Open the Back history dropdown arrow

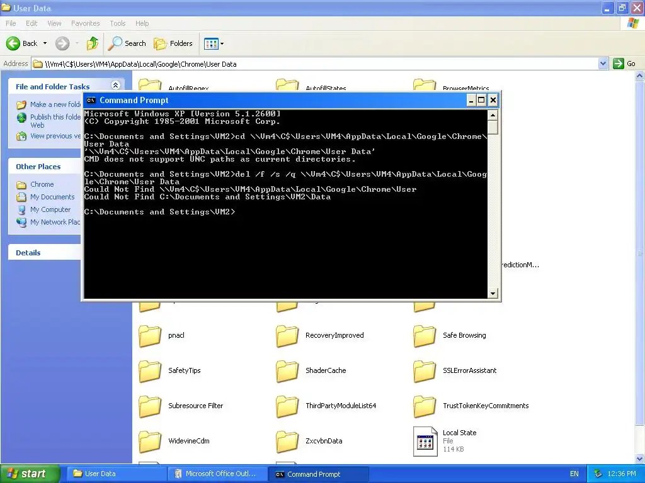pos(45,43)
